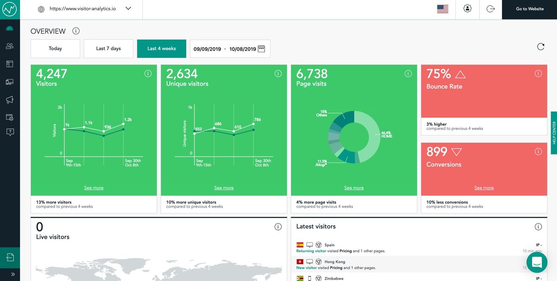Open the devices statistics icon in sidebar
This screenshot has width=557, height=281.
click(x=9, y=82)
